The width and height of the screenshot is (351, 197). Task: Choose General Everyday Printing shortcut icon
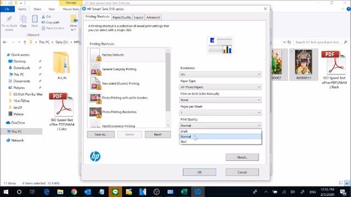(95, 69)
